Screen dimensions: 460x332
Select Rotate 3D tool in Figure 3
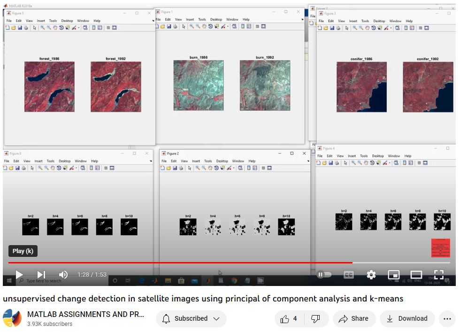tap(373, 28)
